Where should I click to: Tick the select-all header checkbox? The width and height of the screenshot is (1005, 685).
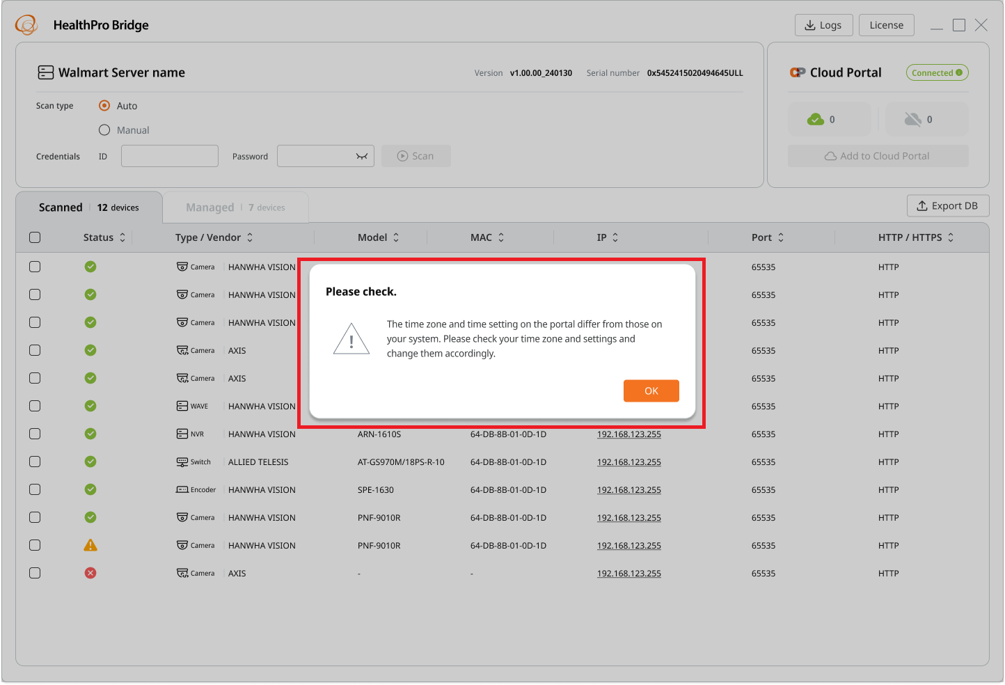pyautogui.click(x=35, y=237)
